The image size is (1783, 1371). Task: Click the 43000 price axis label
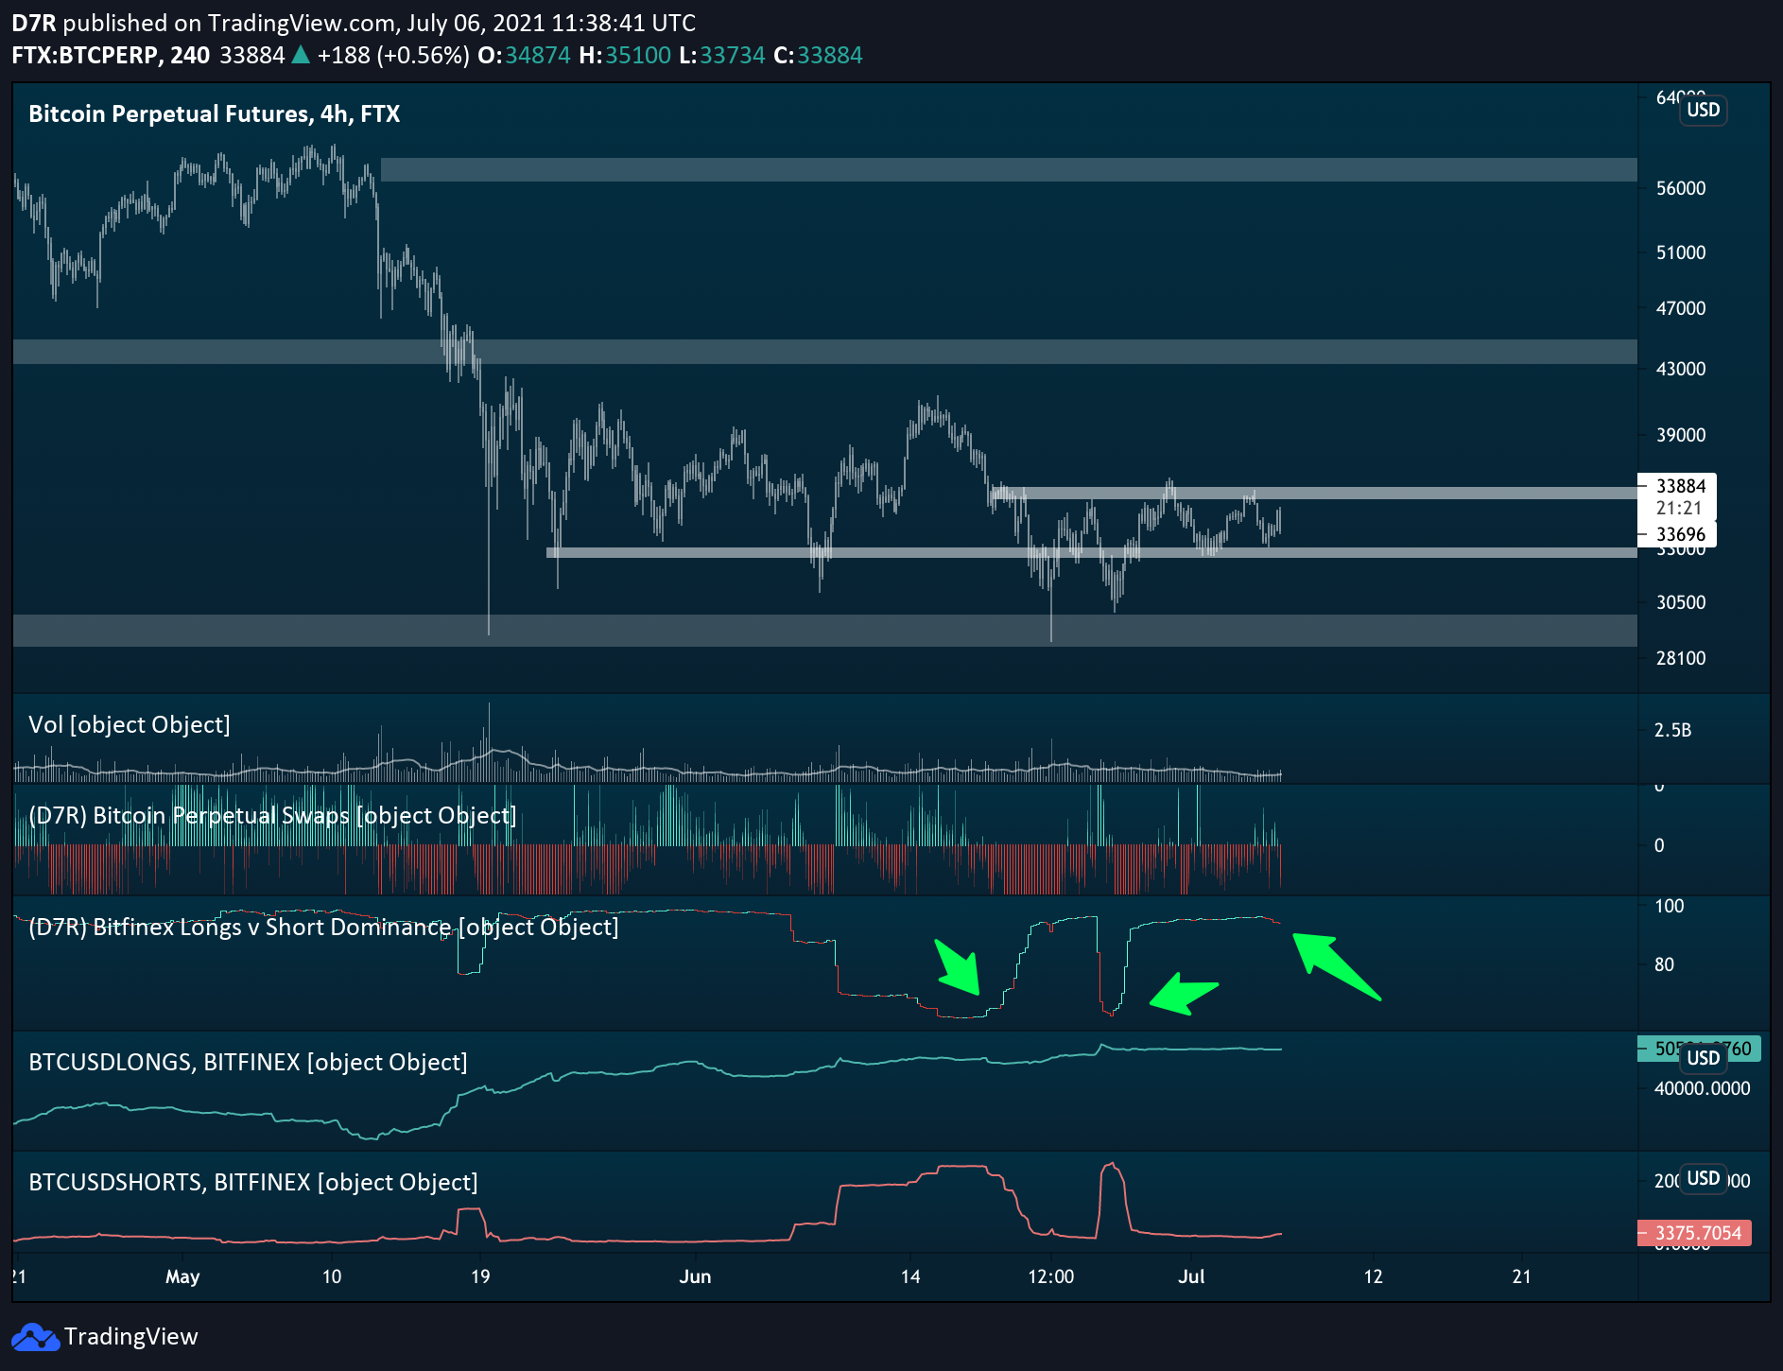pos(1681,369)
